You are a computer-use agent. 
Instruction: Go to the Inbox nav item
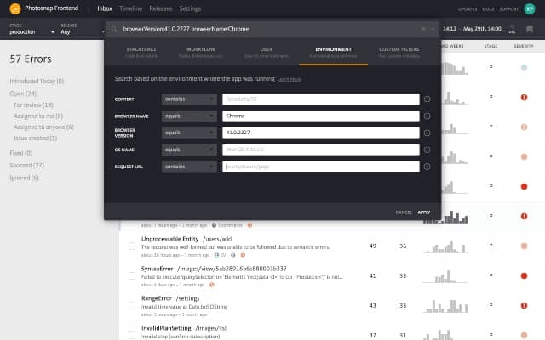105,8
